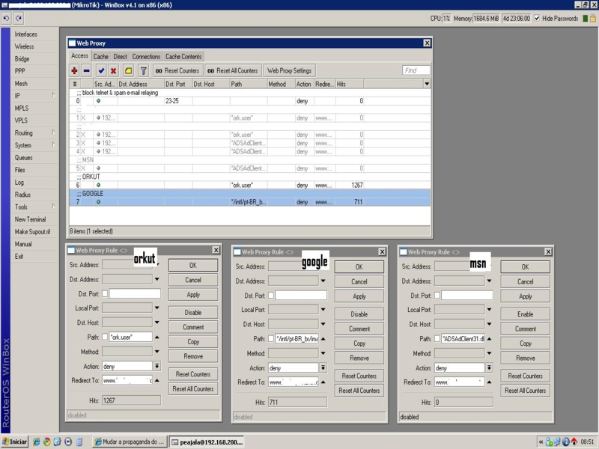Click the yellow comment note icon
Image resolution: width=599 pixels, height=449 pixels.
tap(128, 71)
